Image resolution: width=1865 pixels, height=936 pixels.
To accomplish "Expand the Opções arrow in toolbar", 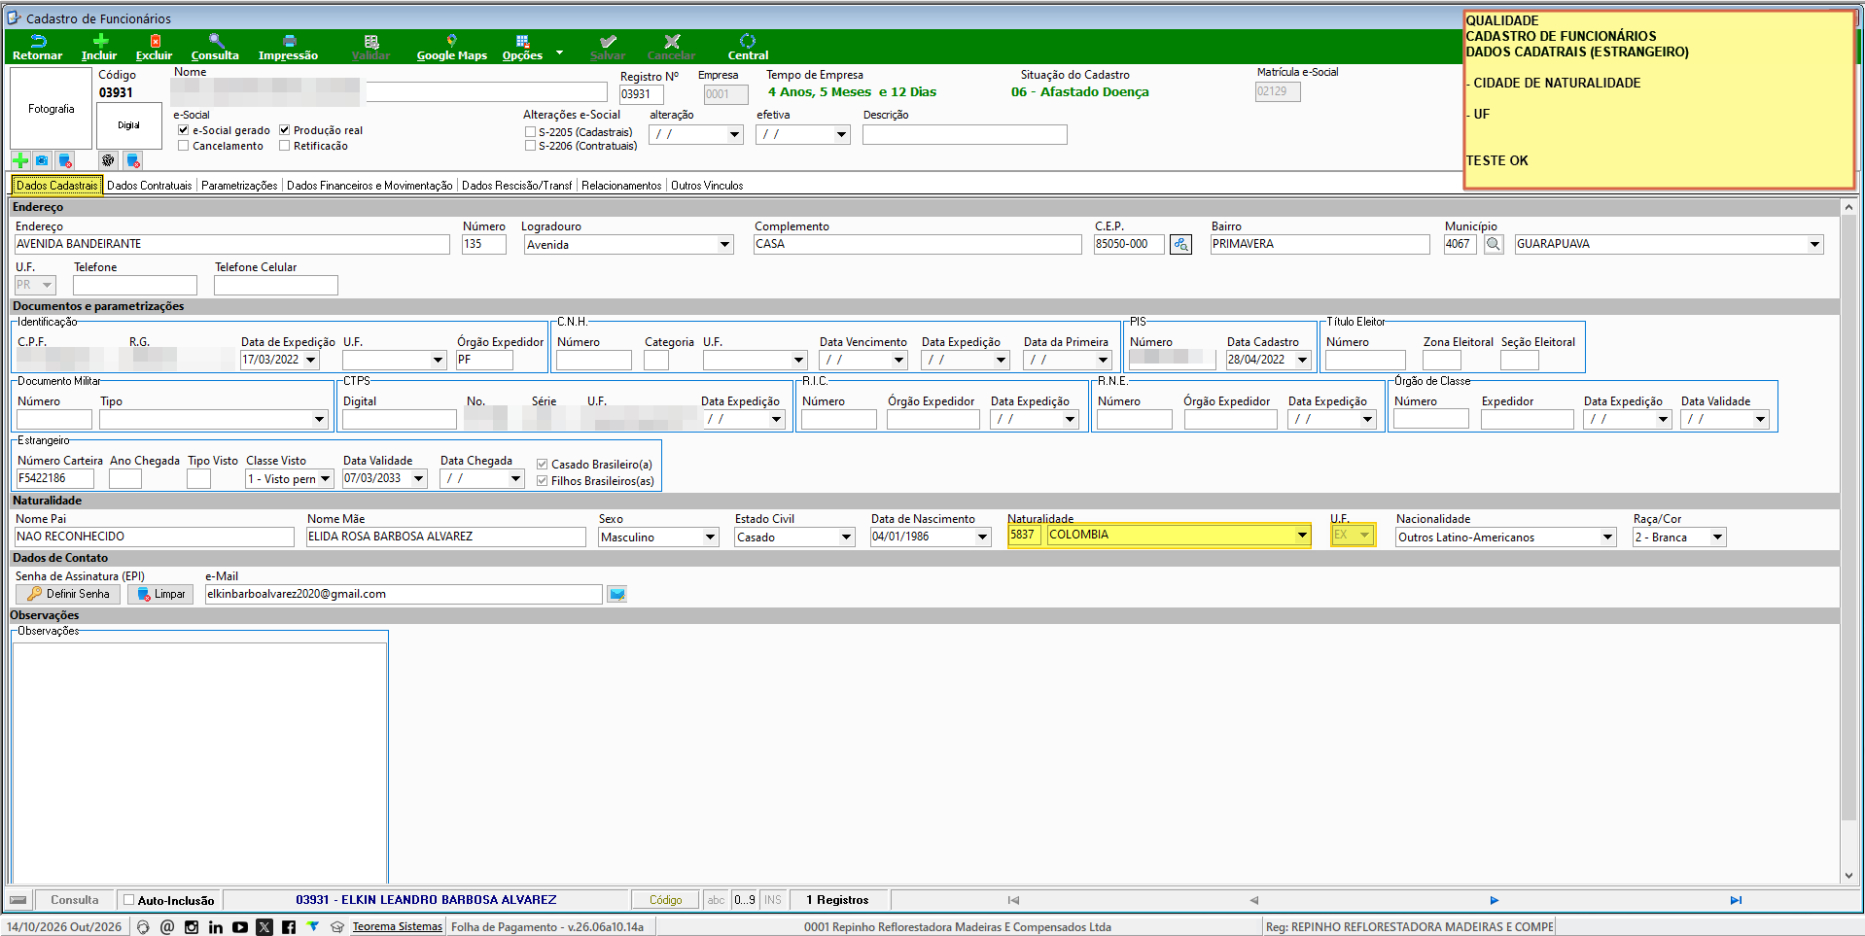I will point(559,52).
